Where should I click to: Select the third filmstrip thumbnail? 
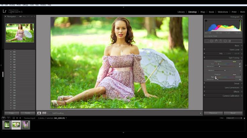(x=26, y=125)
